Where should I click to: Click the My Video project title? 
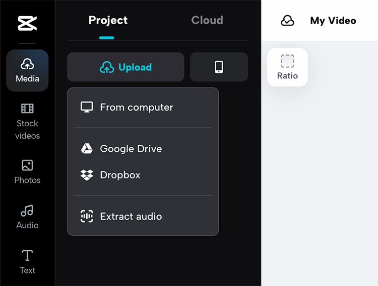click(333, 21)
